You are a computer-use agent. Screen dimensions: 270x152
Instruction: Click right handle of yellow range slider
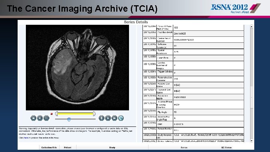point(94,114)
